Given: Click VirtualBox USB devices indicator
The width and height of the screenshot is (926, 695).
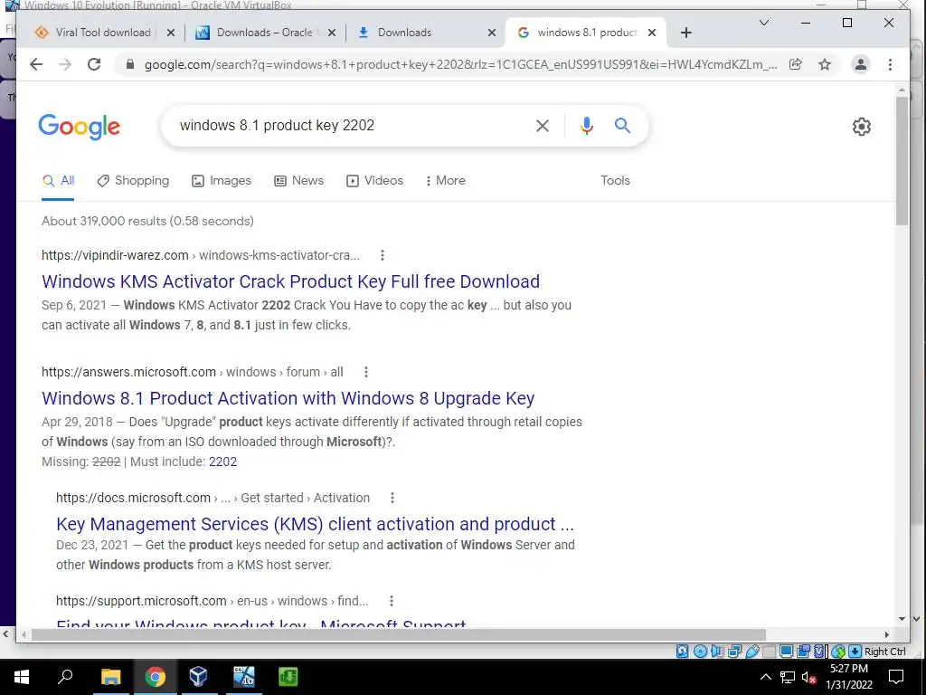Looking at the screenshot, I should pyautogui.click(x=751, y=652).
